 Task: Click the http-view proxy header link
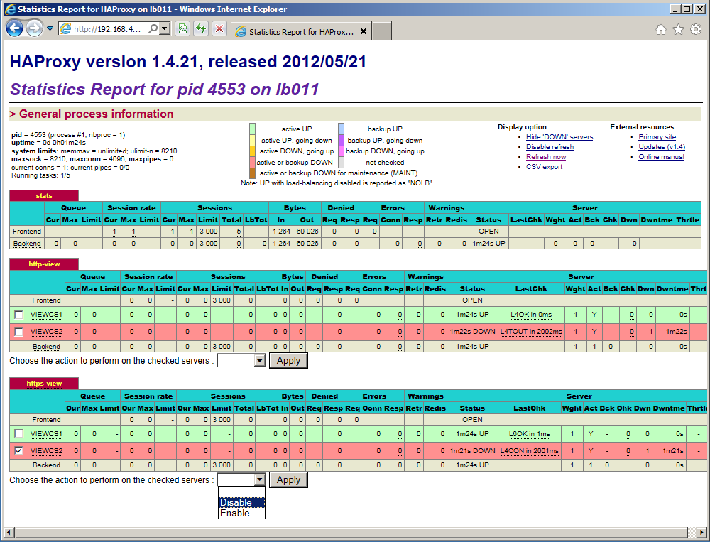coord(44,264)
